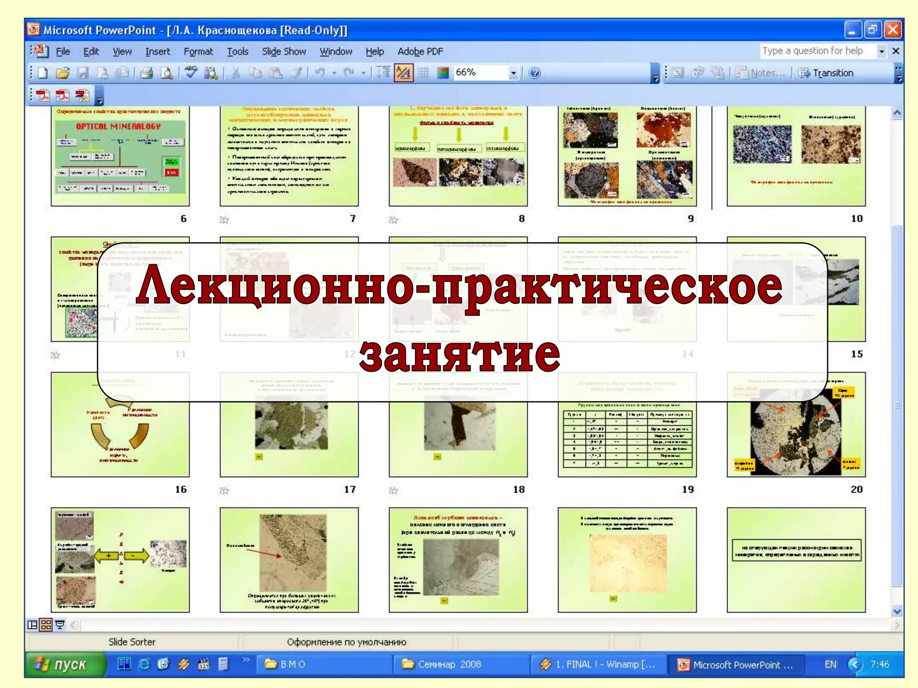Click the New presentation icon
918x688 pixels.
point(43,73)
